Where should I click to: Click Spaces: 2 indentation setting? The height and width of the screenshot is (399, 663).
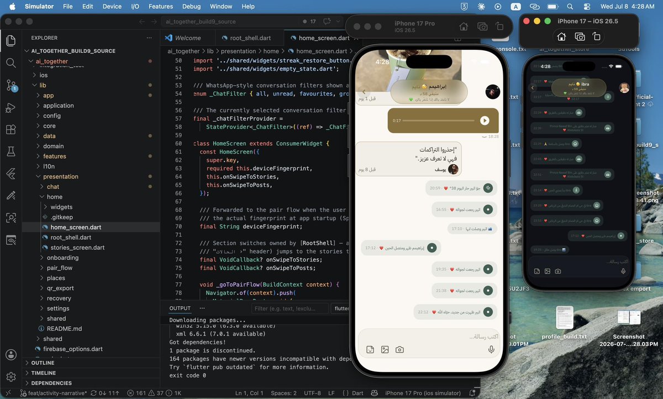coord(284,393)
